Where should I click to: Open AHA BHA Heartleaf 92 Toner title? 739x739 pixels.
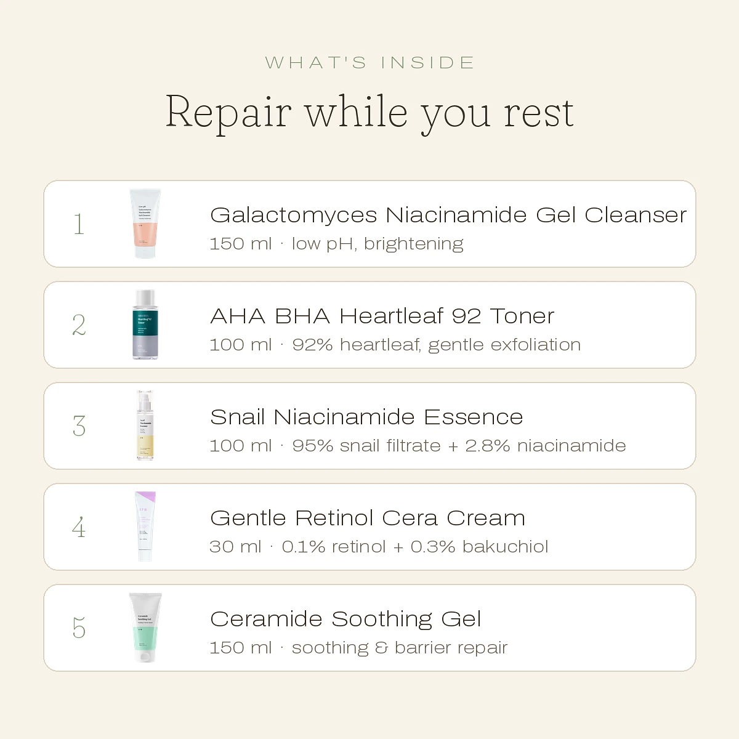[x=382, y=316]
